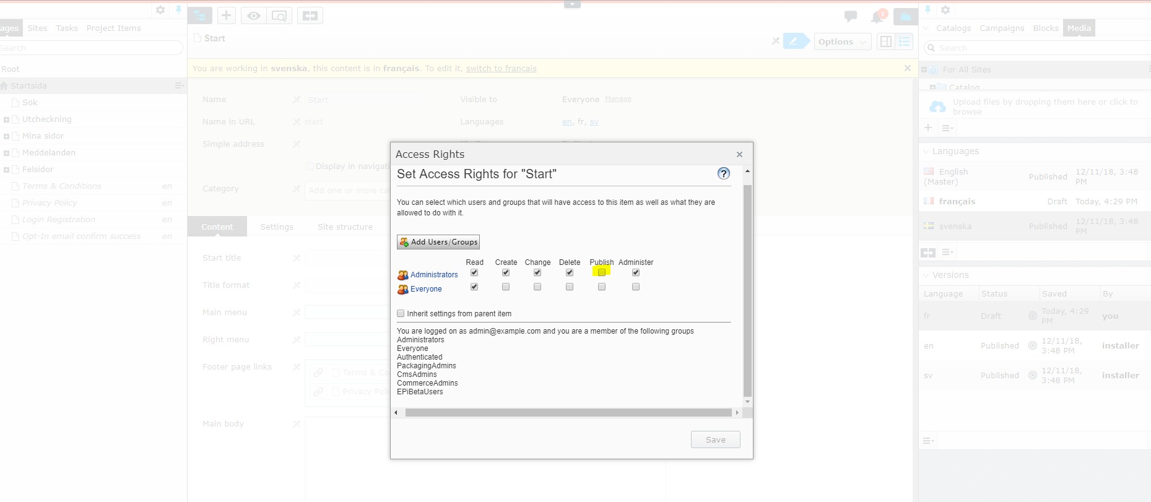The width and height of the screenshot is (1151, 502).
Task: Click the add content plus icon
Action: tap(227, 16)
